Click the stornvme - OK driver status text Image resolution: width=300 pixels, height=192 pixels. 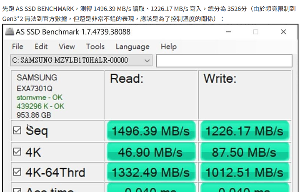pyautogui.click(x=40, y=98)
